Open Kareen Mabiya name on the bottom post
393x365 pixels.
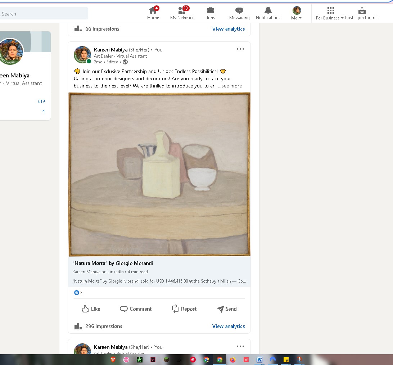(110, 347)
